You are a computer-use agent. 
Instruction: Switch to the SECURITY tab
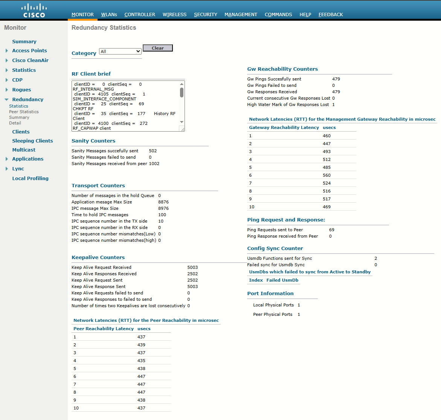tap(205, 15)
